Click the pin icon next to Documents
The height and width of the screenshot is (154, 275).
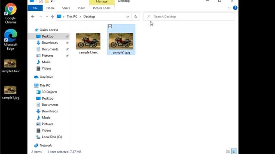coord(67,49)
